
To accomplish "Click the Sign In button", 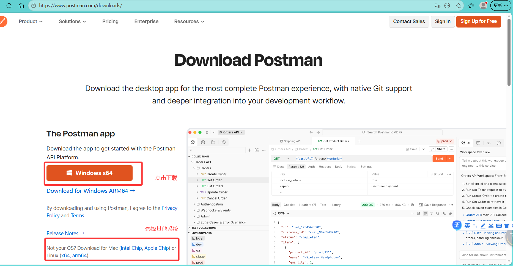I will coord(443,21).
